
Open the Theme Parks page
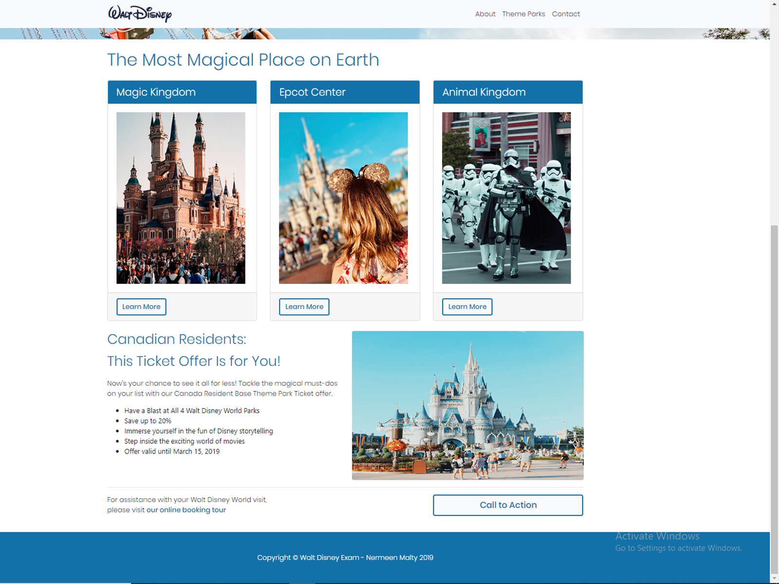[524, 14]
